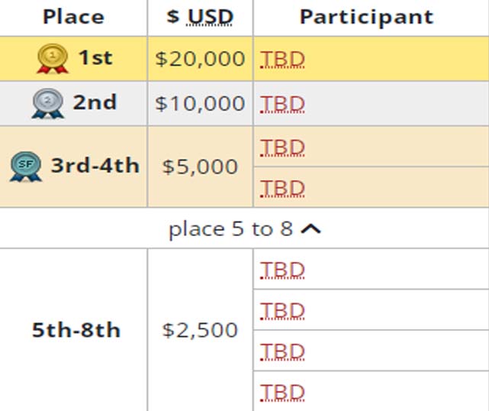Viewport: 489px width, 411px height.
Task: Click the Participant column header
Action: 367,17
